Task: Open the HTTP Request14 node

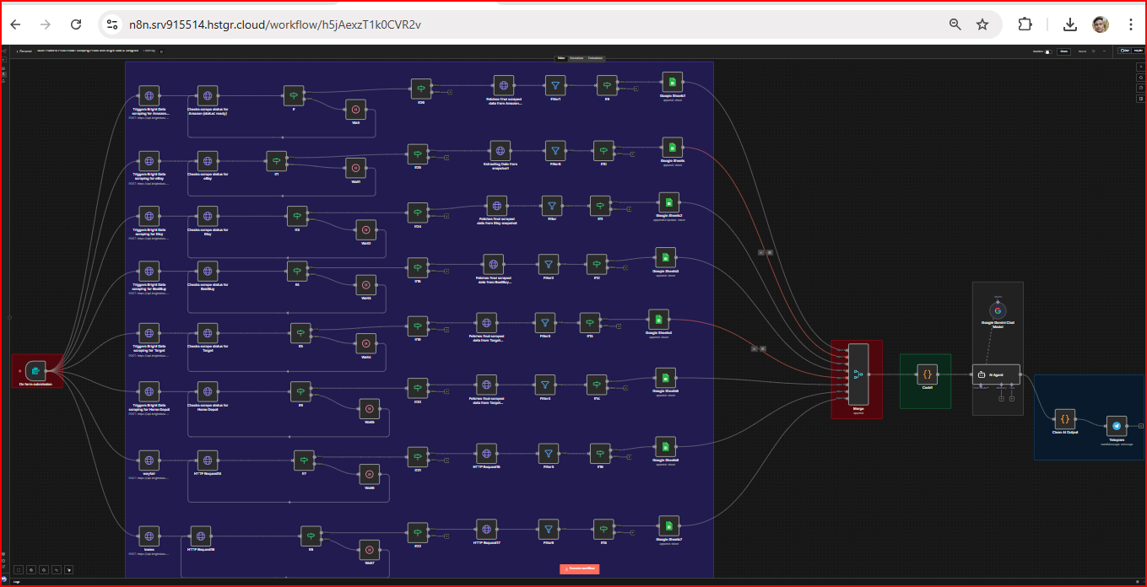Action: tap(208, 460)
